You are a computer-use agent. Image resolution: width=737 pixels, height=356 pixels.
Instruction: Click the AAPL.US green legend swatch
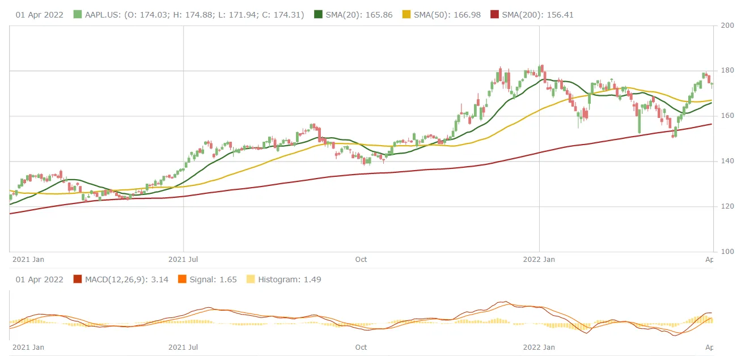[x=78, y=15]
